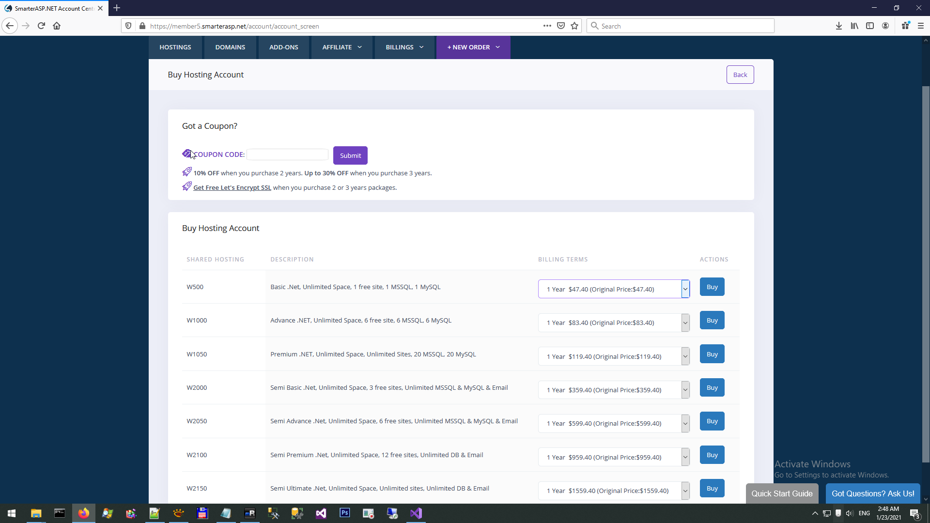This screenshot has width=930, height=523.
Task: Show the Firefox library icon
Action: point(854,26)
